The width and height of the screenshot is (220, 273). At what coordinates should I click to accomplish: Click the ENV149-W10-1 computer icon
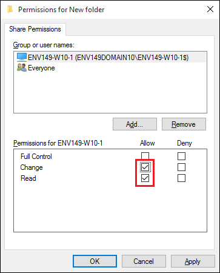click(22, 57)
